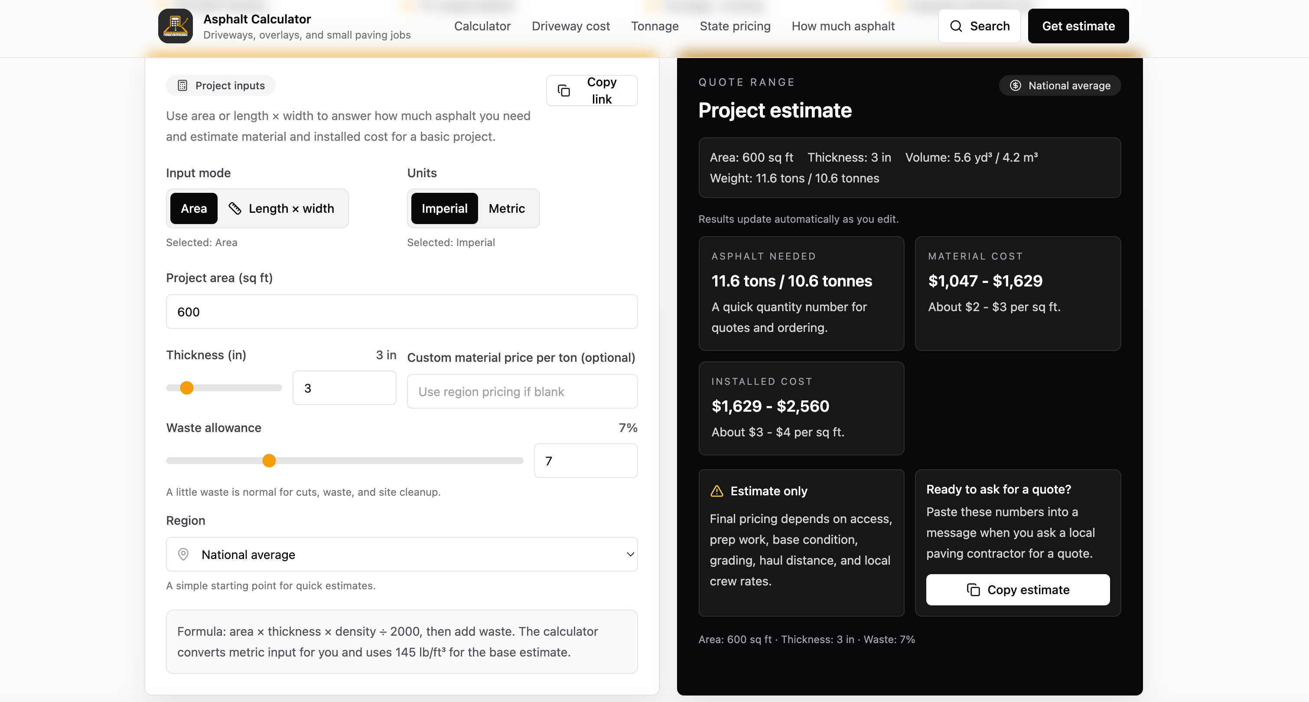1309x702 pixels.
Task: Switch units to Metric
Action: (x=507, y=208)
